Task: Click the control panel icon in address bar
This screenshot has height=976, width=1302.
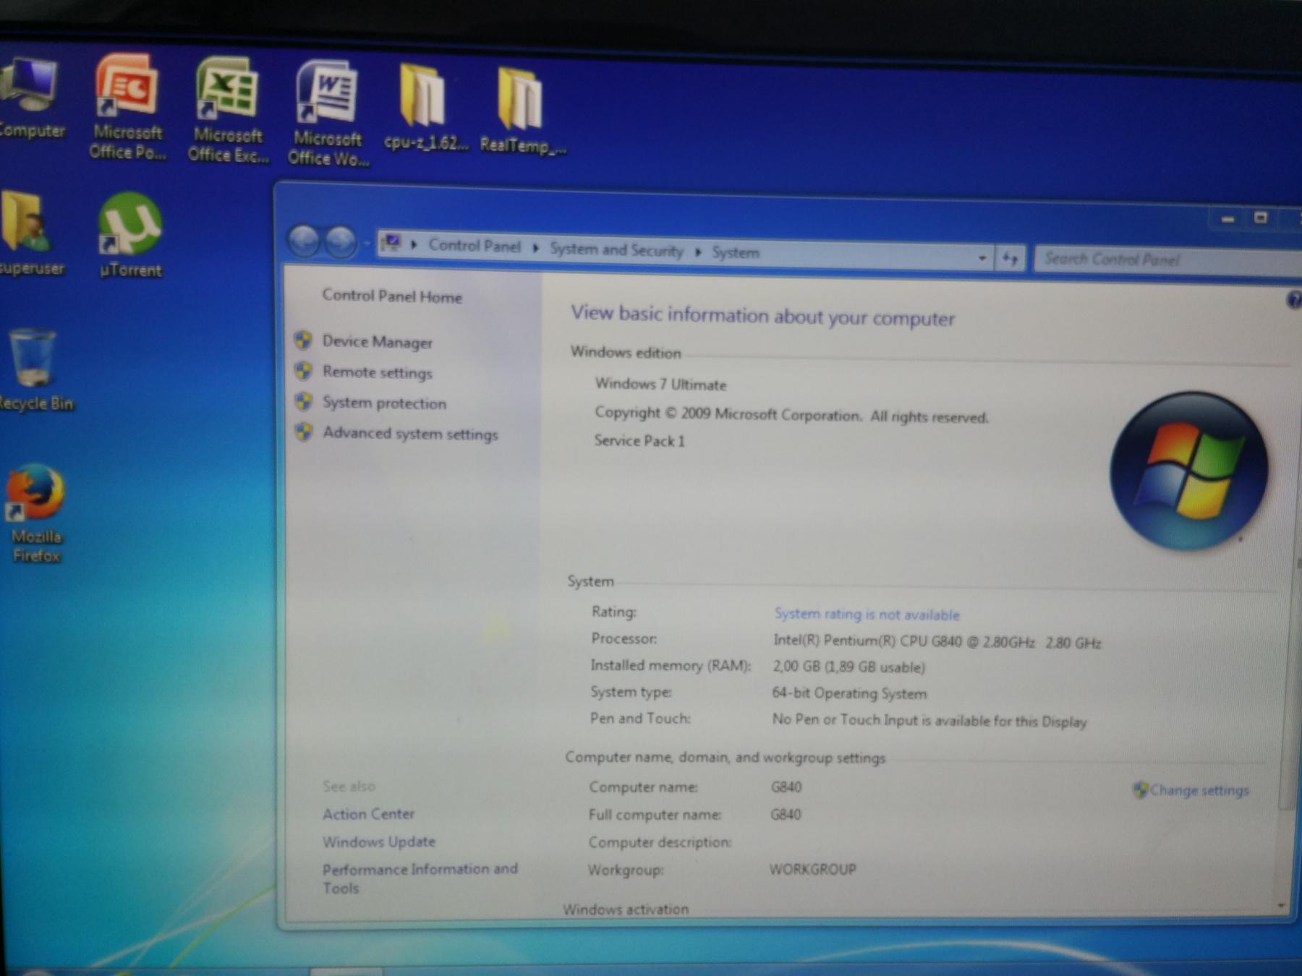Action: click(391, 243)
